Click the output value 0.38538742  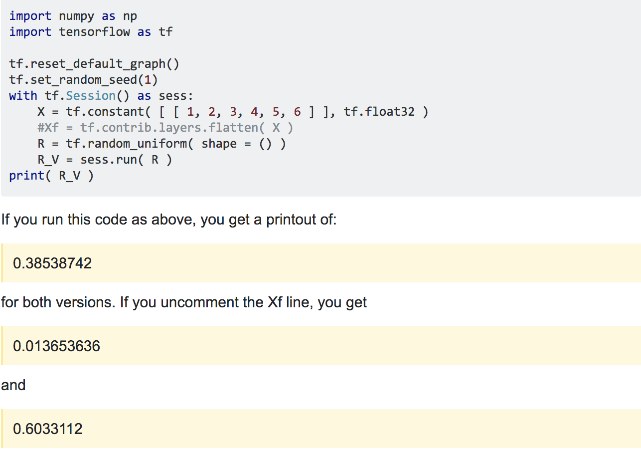point(52,263)
